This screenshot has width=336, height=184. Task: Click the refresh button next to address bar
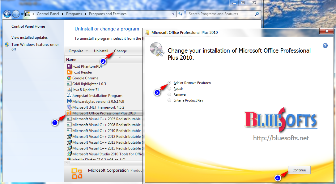point(180,14)
